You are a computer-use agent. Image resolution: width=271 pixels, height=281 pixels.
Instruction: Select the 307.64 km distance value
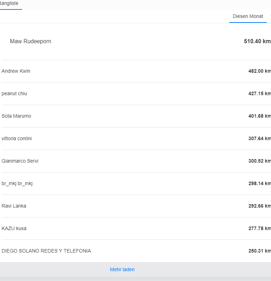(x=259, y=138)
